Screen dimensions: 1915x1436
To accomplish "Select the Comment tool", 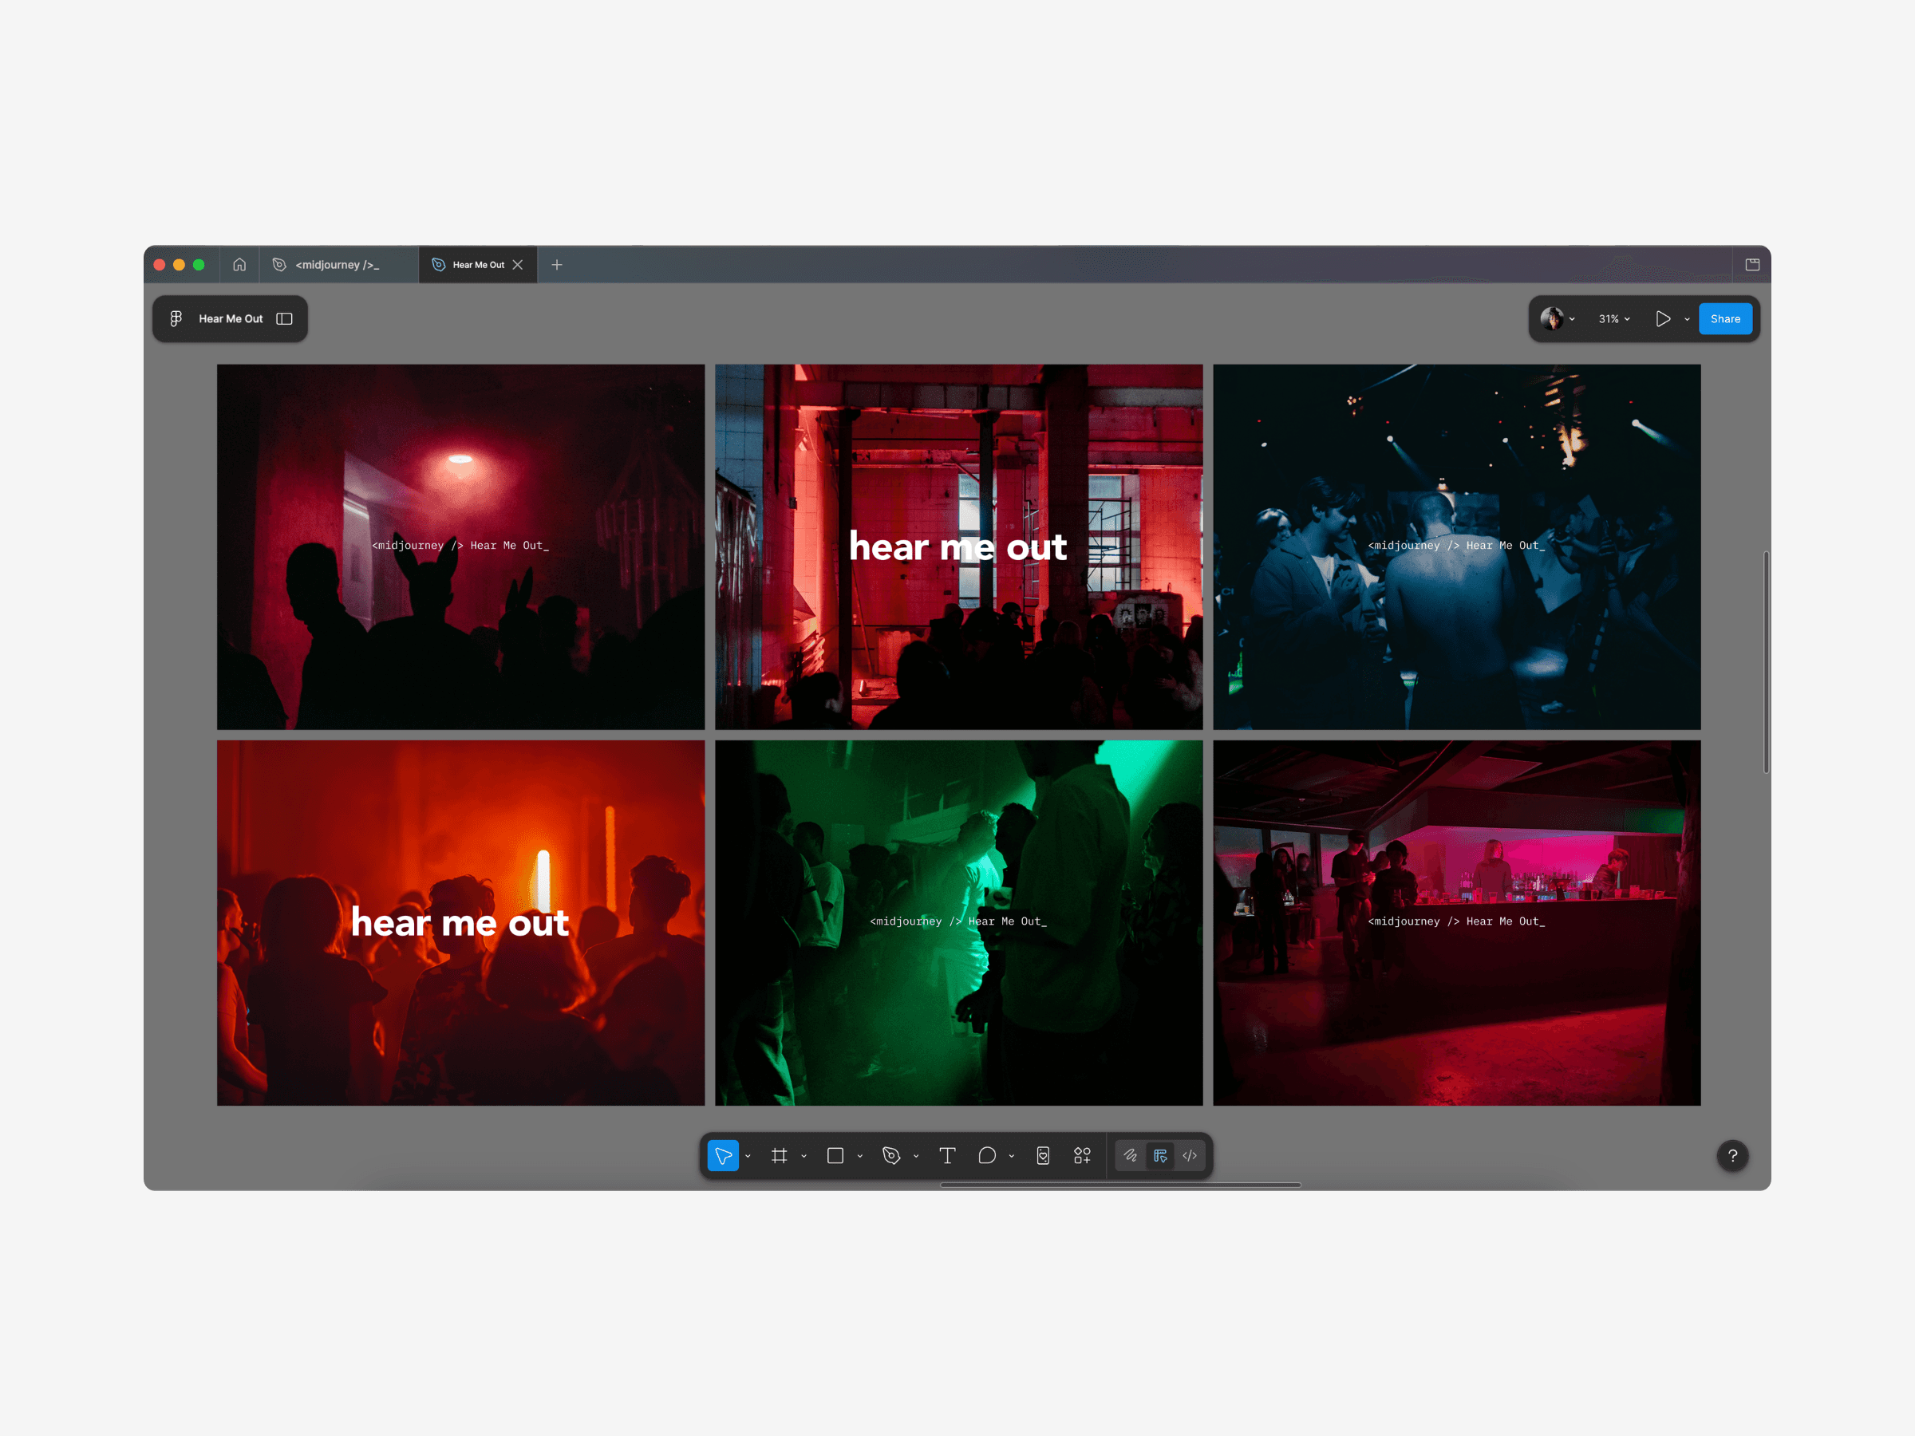I will click(x=987, y=1155).
